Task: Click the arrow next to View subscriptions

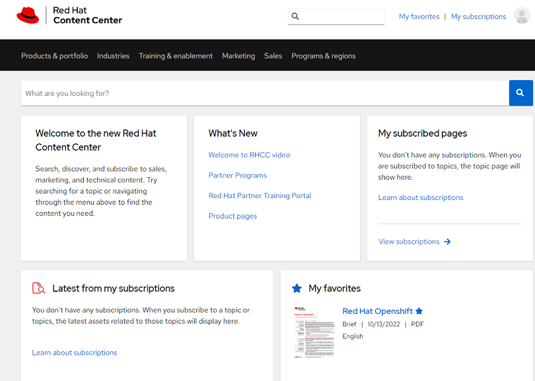Action: (447, 242)
